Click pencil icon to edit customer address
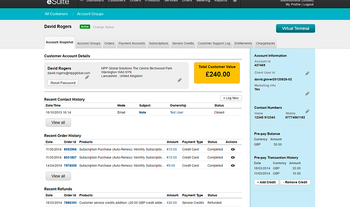Image resolution: width=350 pixels, height=207 pixels. pyautogui.click(x=180, y=80)
